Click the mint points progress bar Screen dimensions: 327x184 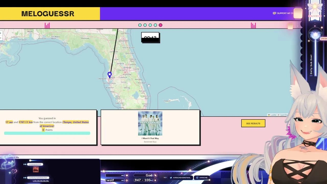47,133
